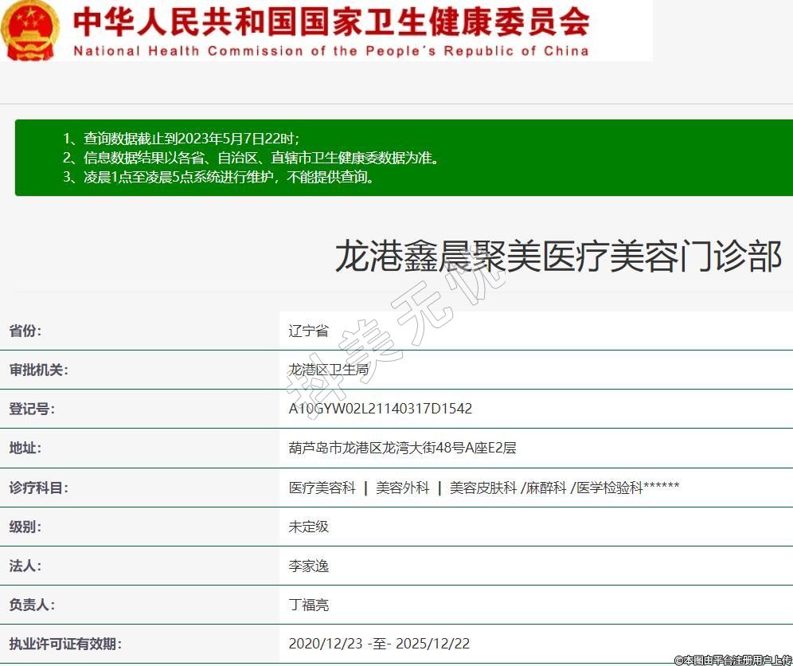The image size is (793, 666).
Task: Click the 医疗美容科 department entry
Action: click(x=322, y=488)
